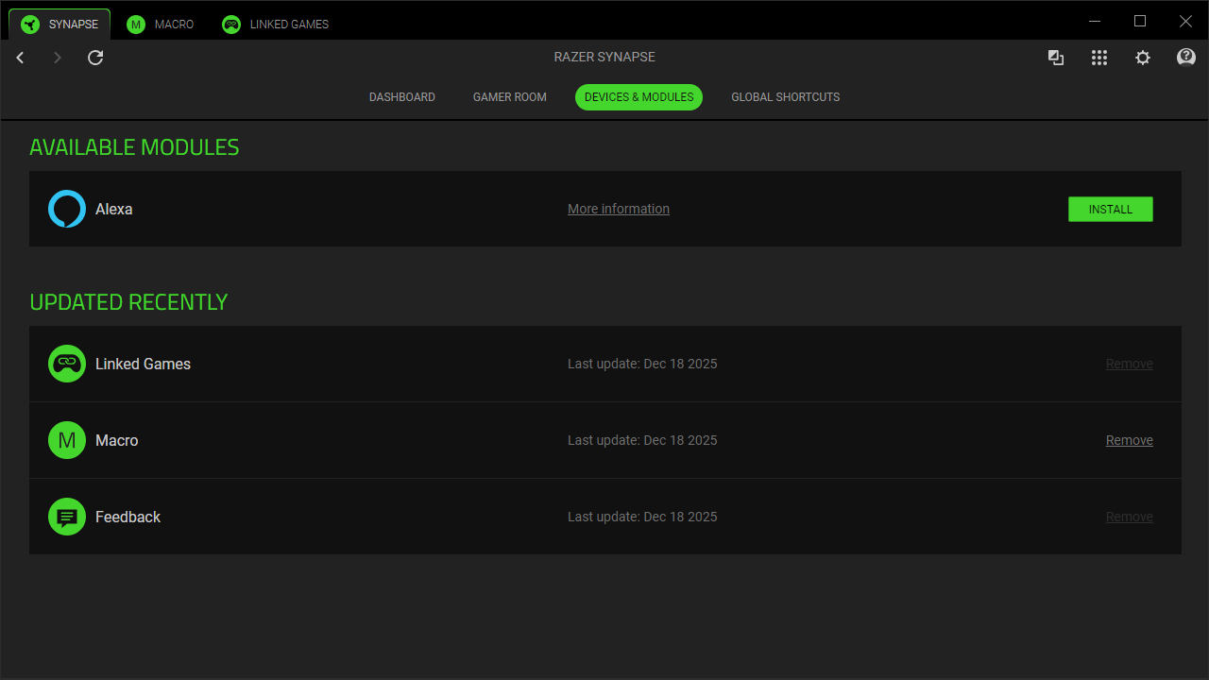
Task: Click the forward navigation arrow
Action: (x=58, y=58)
